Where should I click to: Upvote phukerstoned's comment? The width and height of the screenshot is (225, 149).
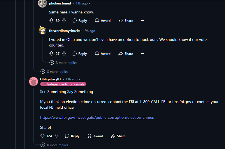click(51, 20)
